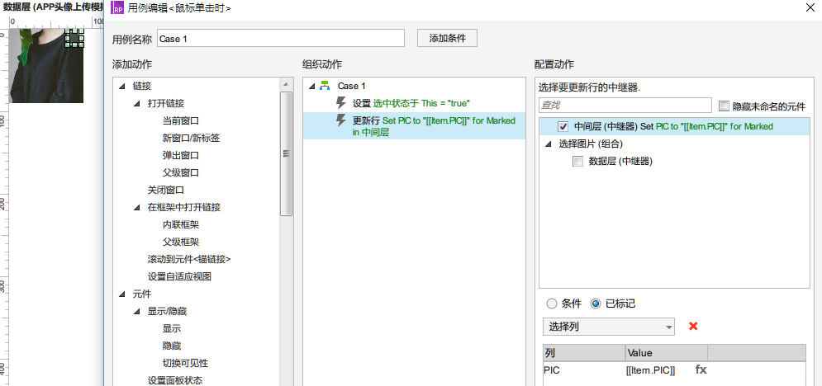
Task: Click the 添加动作 panel heading
Action: tap(132, 64)
